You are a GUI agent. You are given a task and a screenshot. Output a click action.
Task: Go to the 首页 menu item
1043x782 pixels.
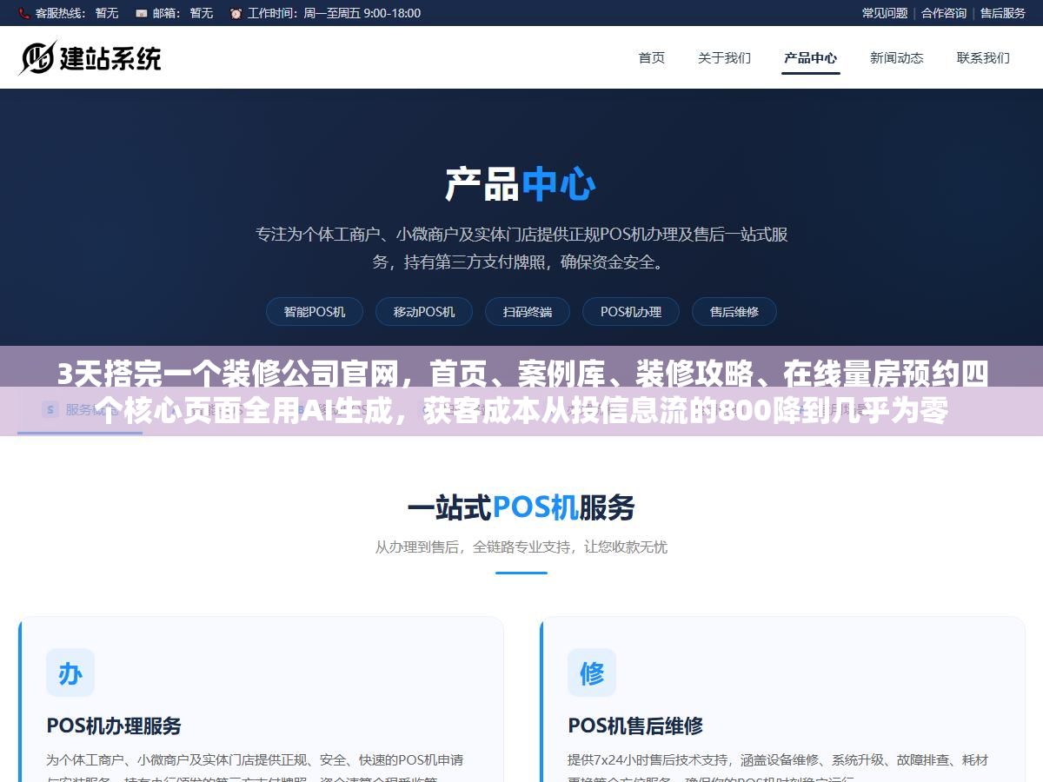pyautogui.click(x=652, y=58)
